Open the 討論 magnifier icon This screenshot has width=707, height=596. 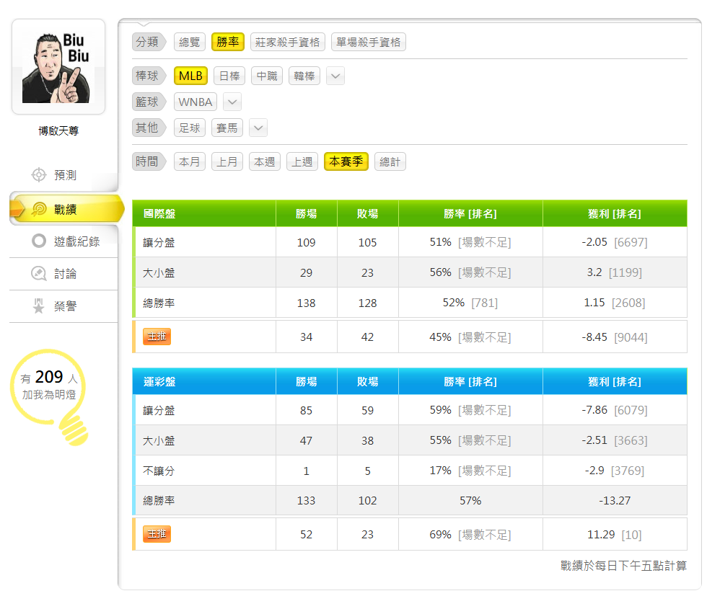pyautogui.click(x=39, y=273)
